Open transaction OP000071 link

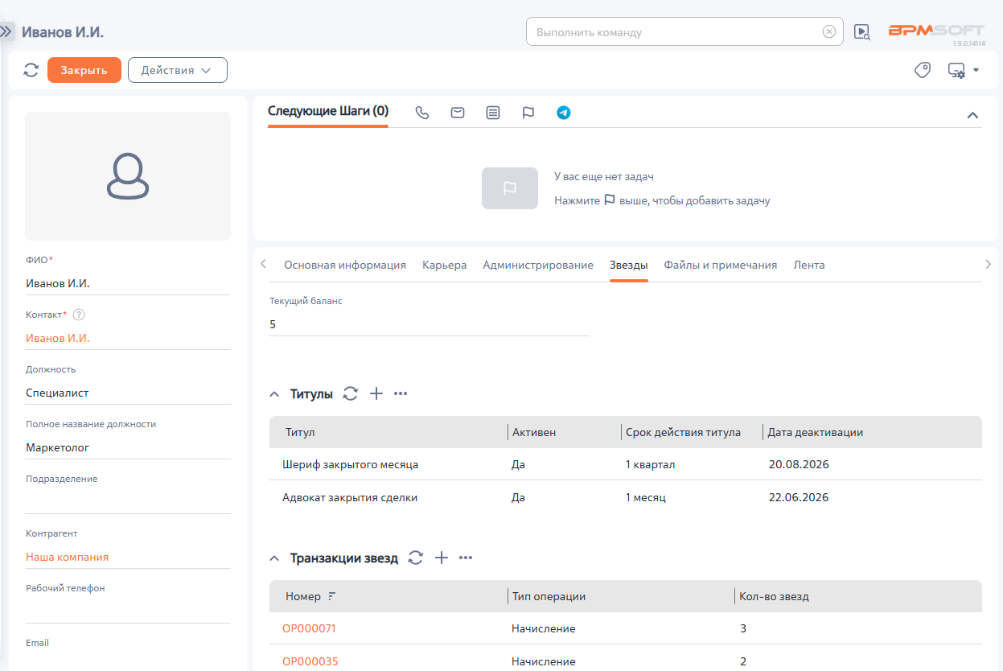point(309,628)
